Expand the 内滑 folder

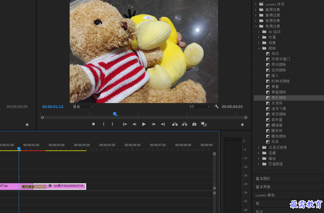tap(259, 37)
